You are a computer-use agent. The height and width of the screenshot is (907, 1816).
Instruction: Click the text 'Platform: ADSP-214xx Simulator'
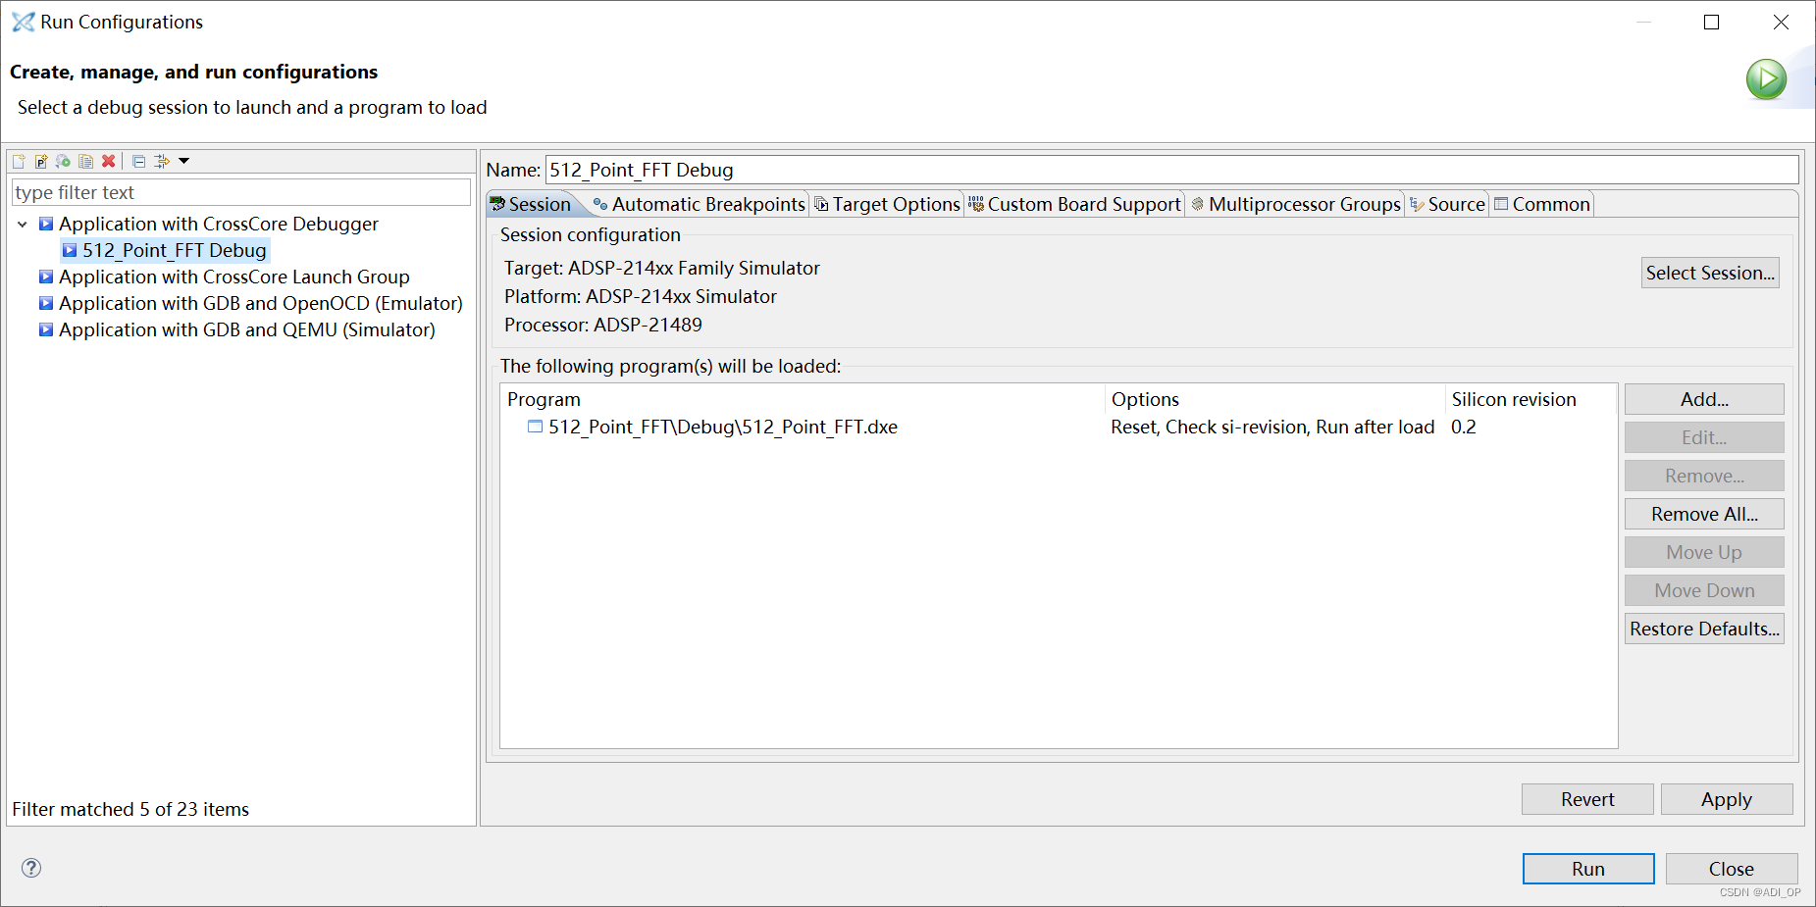(x=641, y=296)
